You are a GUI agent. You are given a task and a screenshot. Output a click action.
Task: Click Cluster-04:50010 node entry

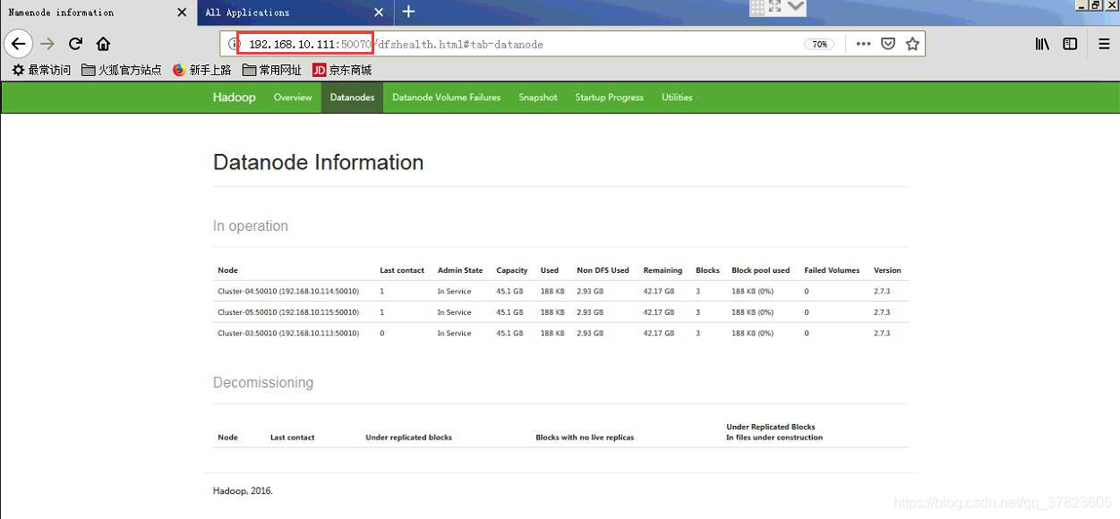[x=288, y=291]
